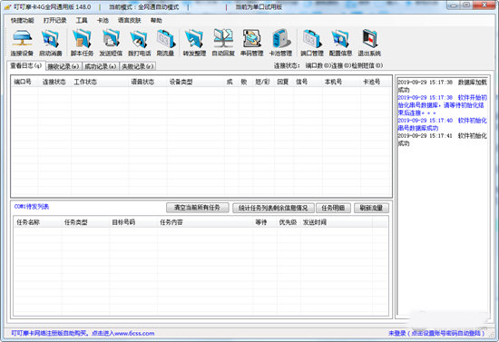The height and width of the screenshot is (342, 499).
Task: Click the 连接设备 toolbar icon
Action: 22,43
